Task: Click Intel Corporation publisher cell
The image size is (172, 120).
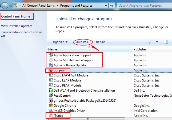Action: click(145, 110)
